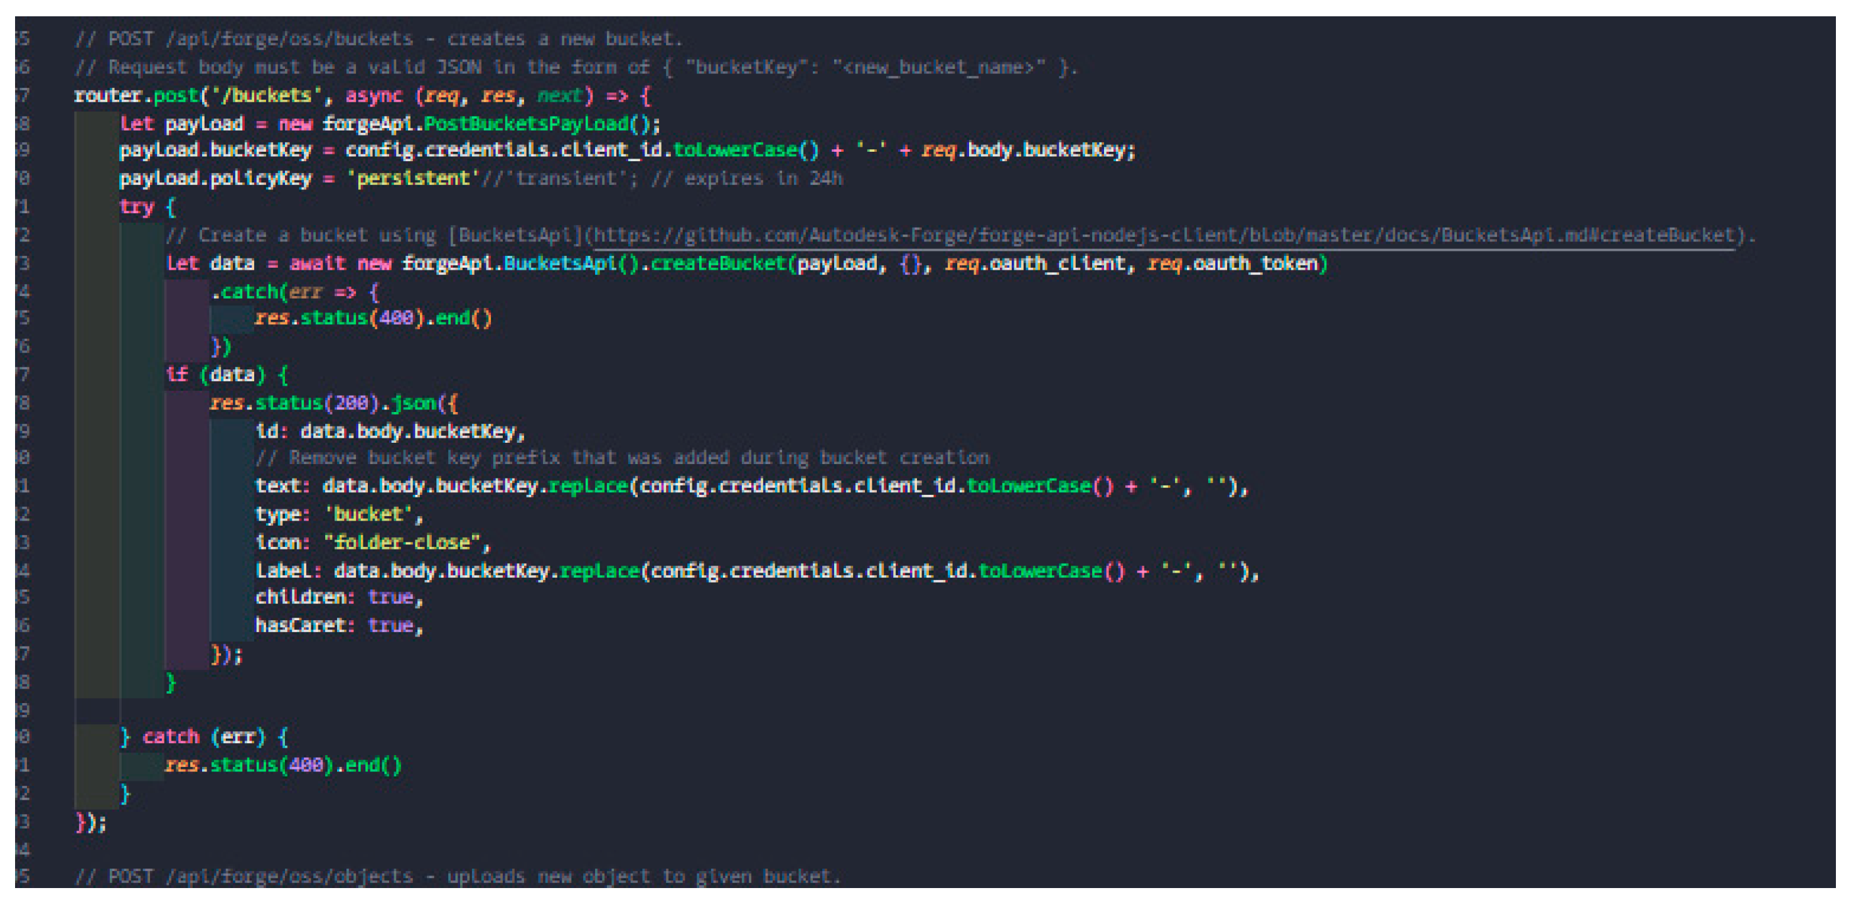Click the id: data.body.bucketKey property
The width and height of the screenshot is (1856, 910).
(389, 431)
